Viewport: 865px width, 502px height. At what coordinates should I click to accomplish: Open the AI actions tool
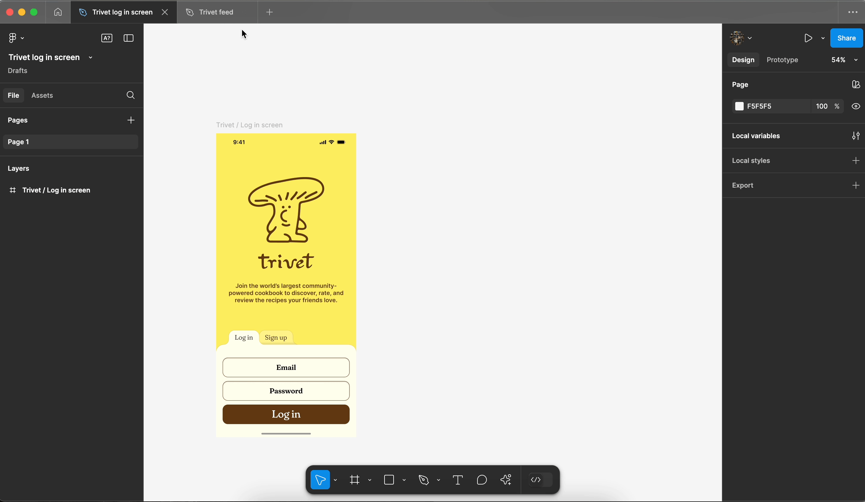(x=506, y=480)
